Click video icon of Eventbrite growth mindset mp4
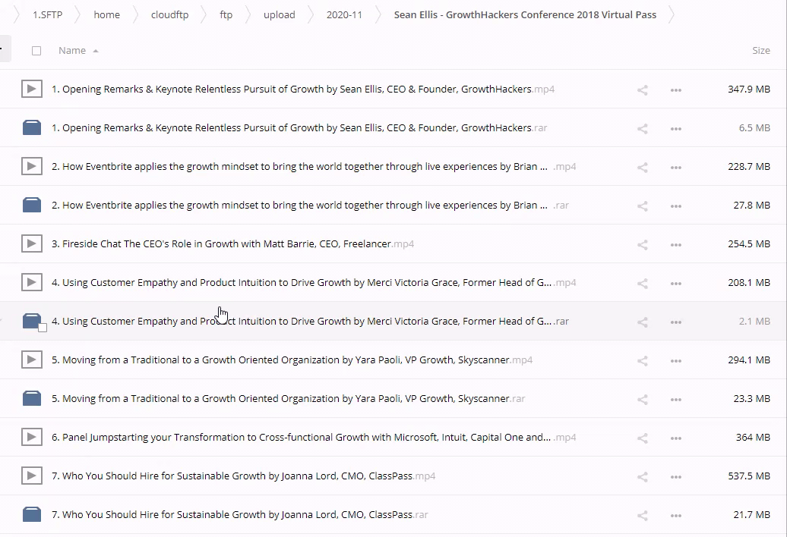This screenshot has height=537, width=787. point(31,166)
